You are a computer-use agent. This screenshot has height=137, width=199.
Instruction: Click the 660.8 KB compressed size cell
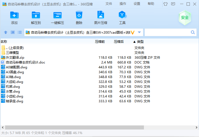(x=124, y=62)
